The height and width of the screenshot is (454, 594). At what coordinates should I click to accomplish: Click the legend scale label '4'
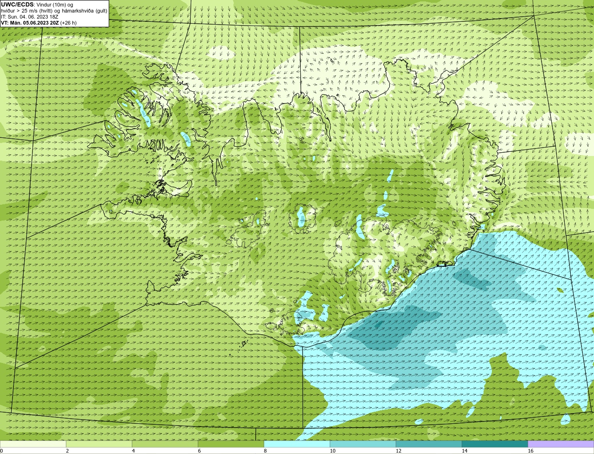(x=133, y=451)
